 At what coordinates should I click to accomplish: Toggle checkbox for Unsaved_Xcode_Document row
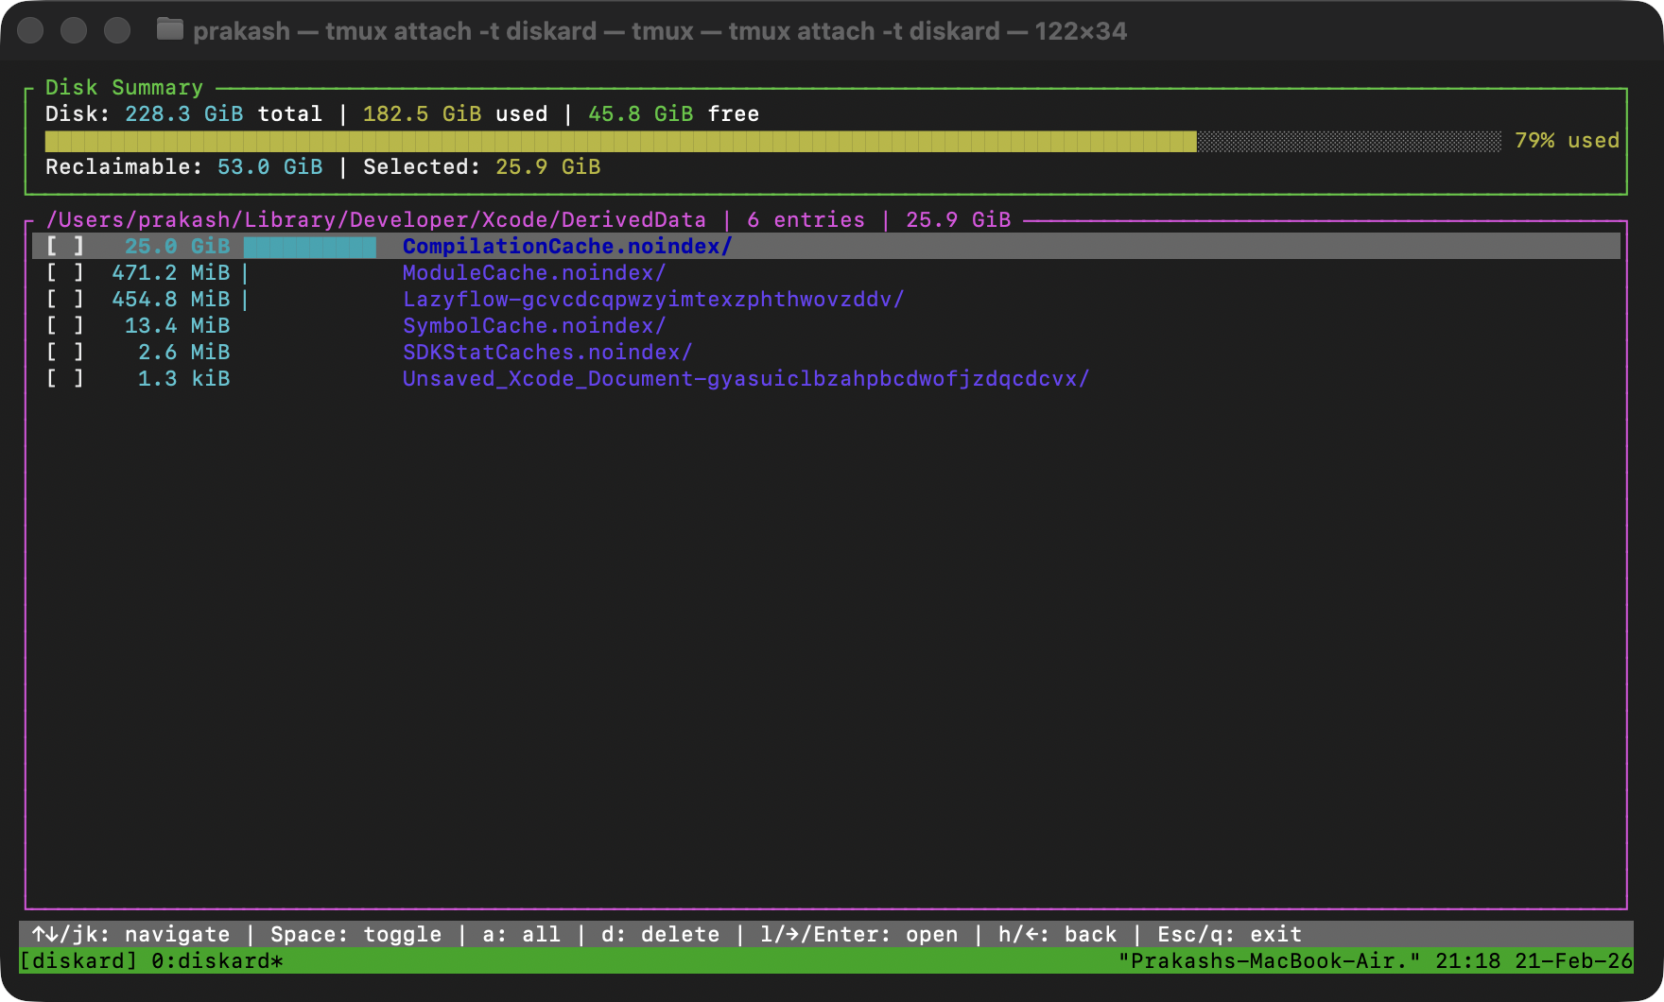point(65,378)
